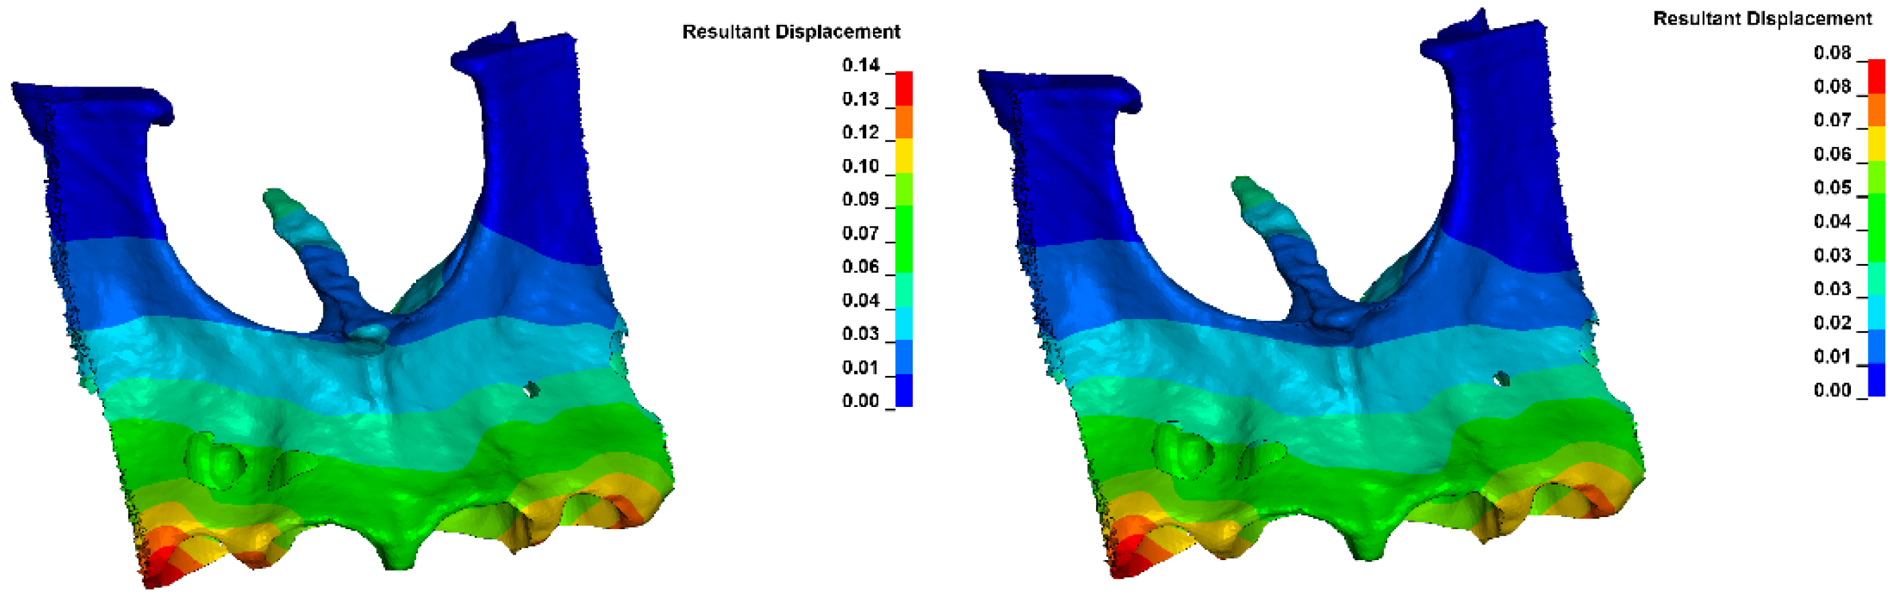Click the 0.00 label in the 0.08-max legend
Screen dimensions: 1894x599
pyautogui.click(x=1832, y=390)
